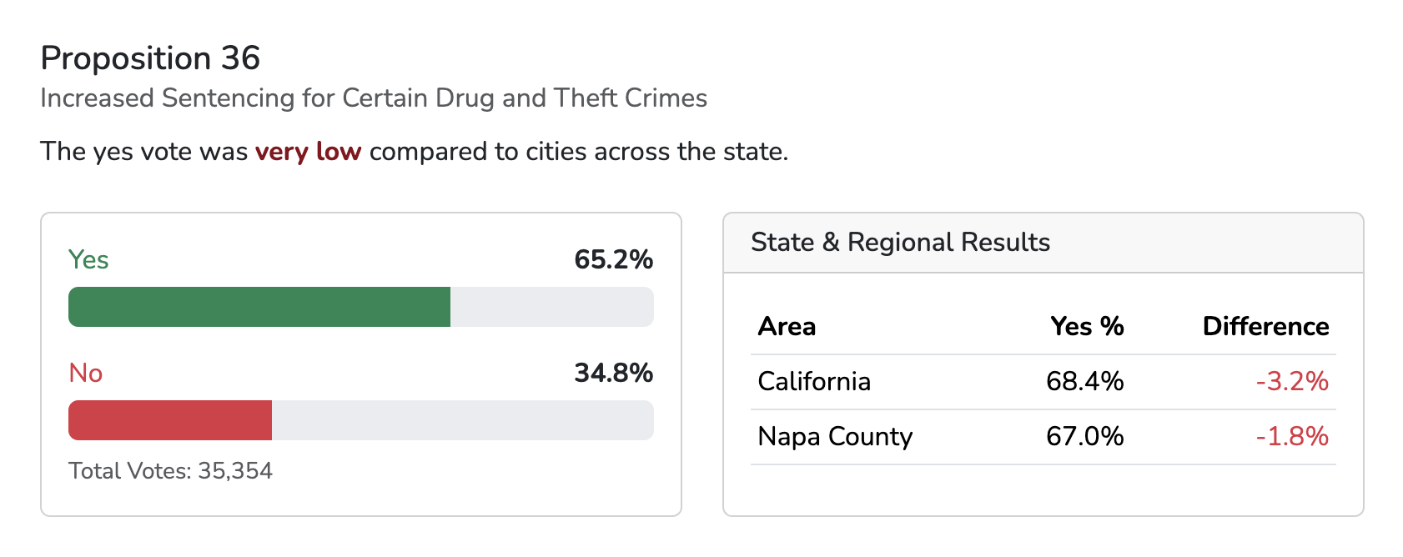
Task: Click the State & Regional Results header
Action: point(901,243)
